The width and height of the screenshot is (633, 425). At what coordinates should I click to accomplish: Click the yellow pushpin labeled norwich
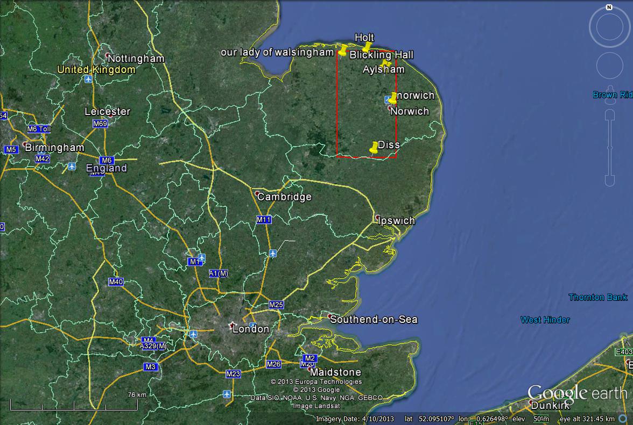tap(393, 97)
